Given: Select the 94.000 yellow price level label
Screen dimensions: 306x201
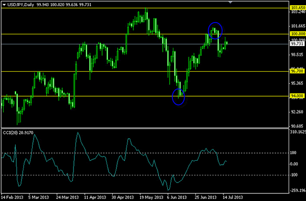Looking at the screenshot, I should (x=297, y=96).
